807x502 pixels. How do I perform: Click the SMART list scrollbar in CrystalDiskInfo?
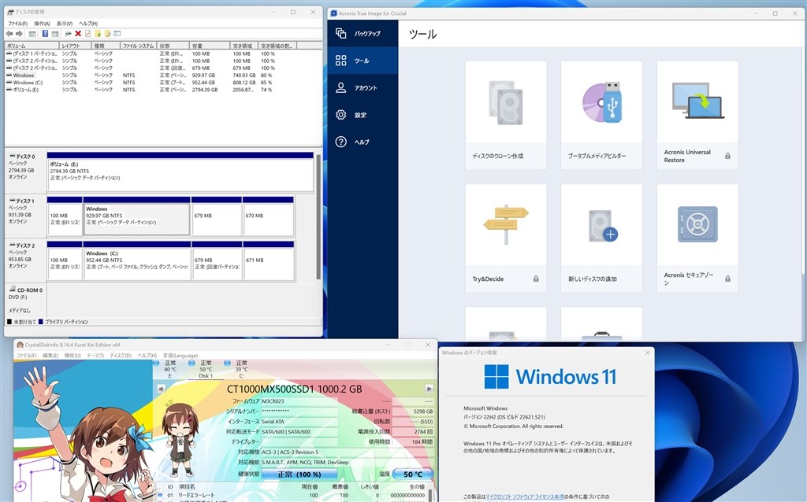point(430,494)
